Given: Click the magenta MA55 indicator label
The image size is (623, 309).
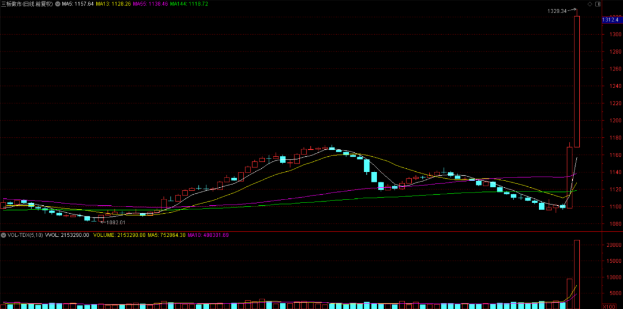Looking at the screenshot, I should coord(149,4).
